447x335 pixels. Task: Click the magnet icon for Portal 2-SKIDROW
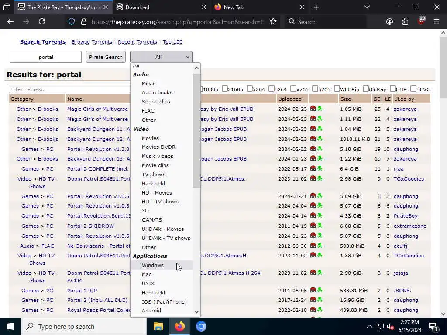(x=313, y=226)
